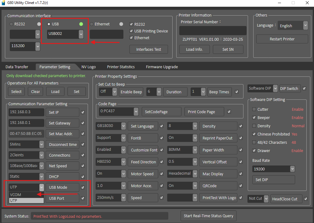The width and height of the screenshot is (314, 223).
Task: Uncheck the Set IP parameter checkbox
Action: (83, 112)
